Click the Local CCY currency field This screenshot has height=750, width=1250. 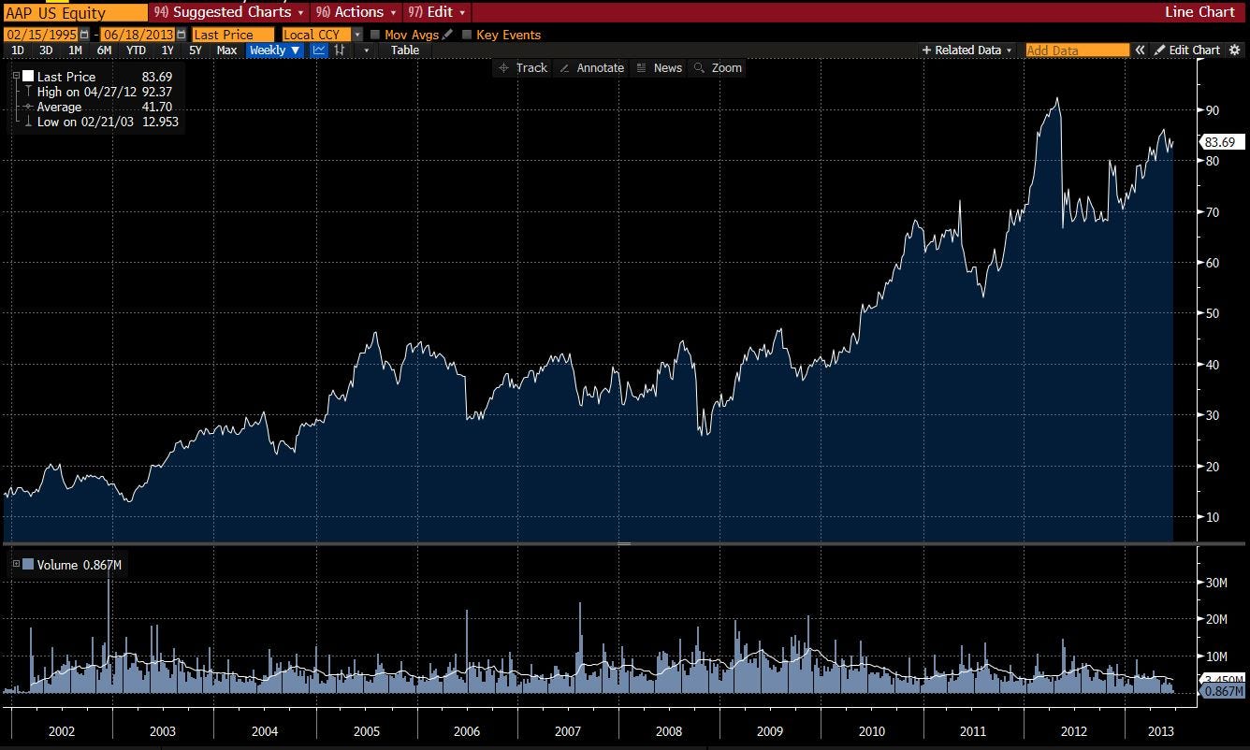pos(317,35)
